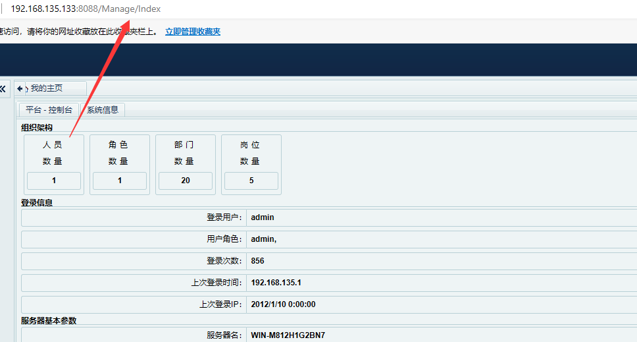This screenshot has width=637, height=342.
Task: Collapse the left sidebar with double-chevron icon
Action: pyautogui.click(x=3, y=88)
